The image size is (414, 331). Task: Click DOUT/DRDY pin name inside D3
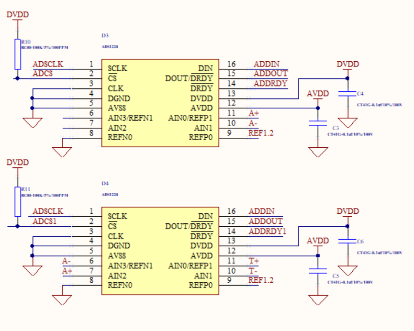click(189, 78)
